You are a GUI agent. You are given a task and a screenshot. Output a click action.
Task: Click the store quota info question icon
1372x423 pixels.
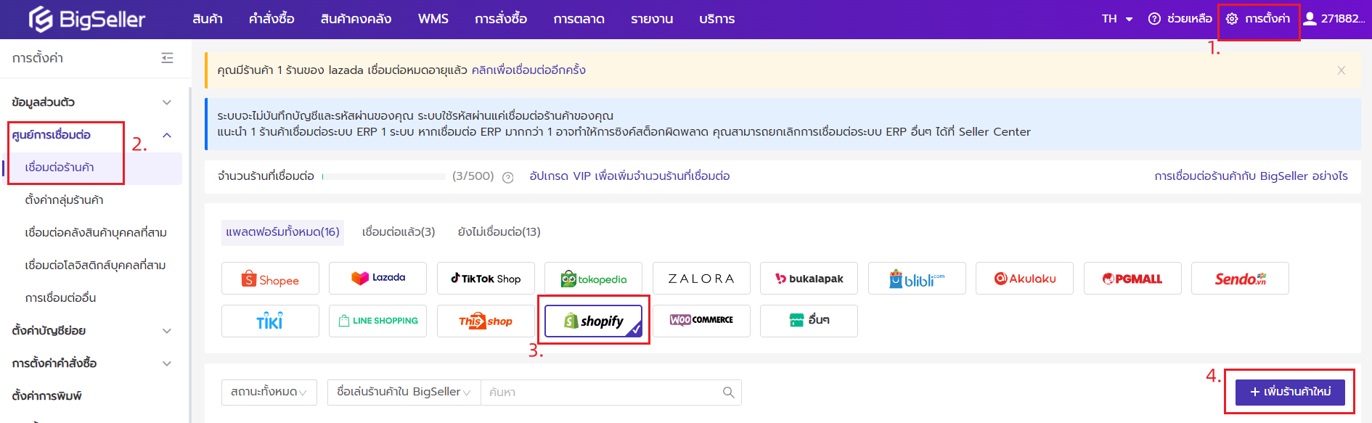point(508,177)
